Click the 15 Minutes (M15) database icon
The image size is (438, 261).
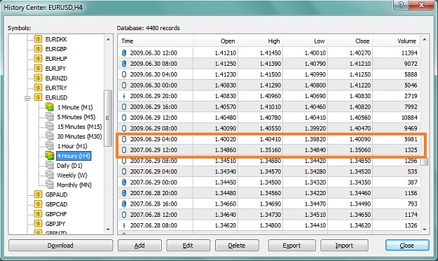coord(50,127)
